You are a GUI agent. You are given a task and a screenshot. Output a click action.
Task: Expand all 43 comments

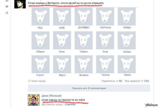(x=89, y=88)
